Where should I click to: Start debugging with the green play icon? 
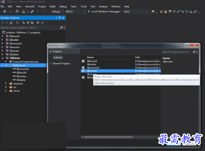[x=89, y=11]
